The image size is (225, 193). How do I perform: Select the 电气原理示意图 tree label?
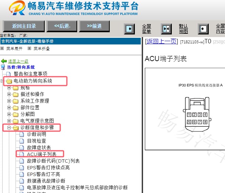point(37,121)
